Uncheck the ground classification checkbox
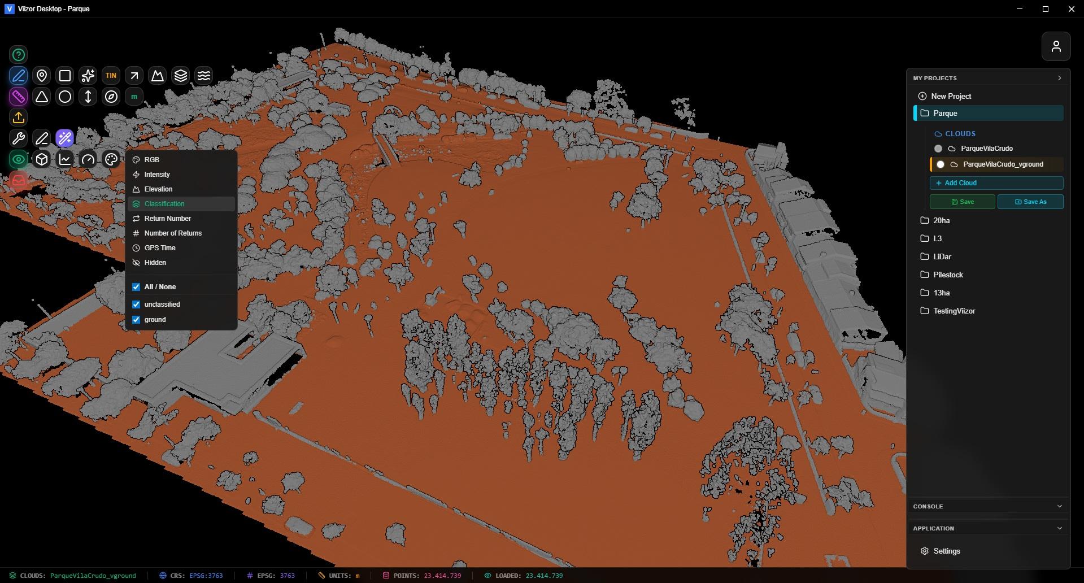 coord(136,320)
